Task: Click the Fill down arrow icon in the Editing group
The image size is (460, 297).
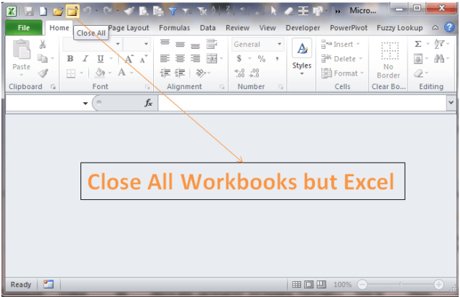Action: 418,59
